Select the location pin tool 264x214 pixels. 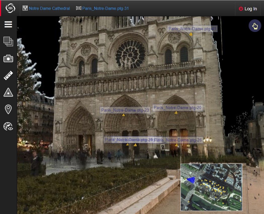[8, 109]
